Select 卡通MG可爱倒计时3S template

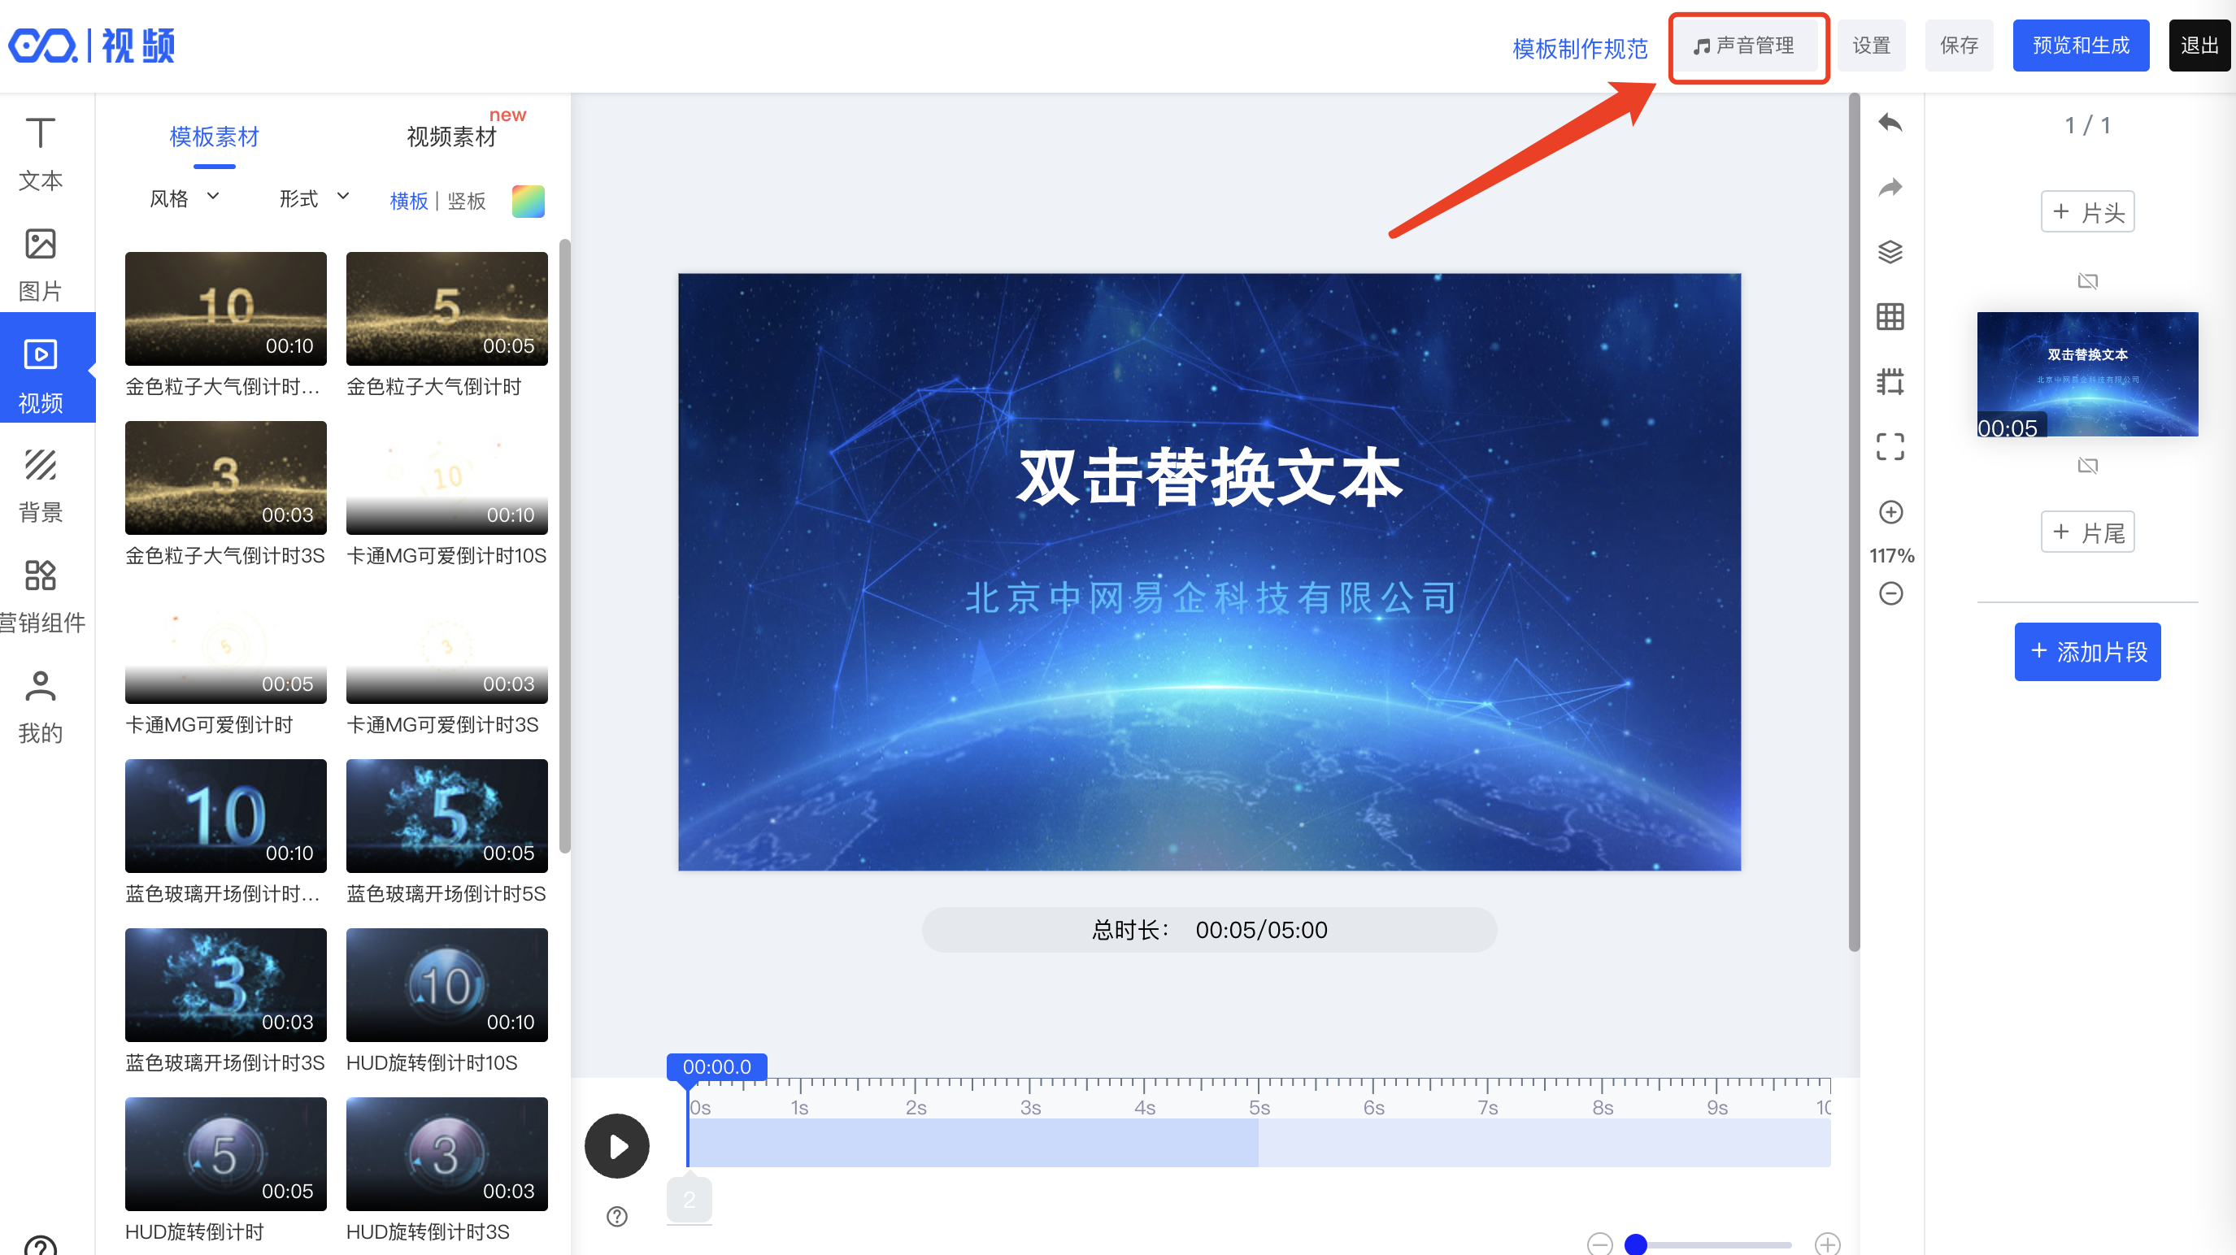point(447,648)
